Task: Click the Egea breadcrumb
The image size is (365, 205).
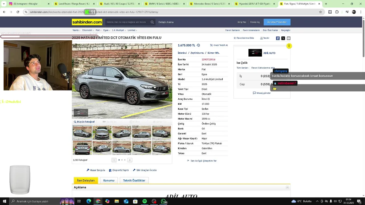Action: pyautogui.click(x=106, y=30)
